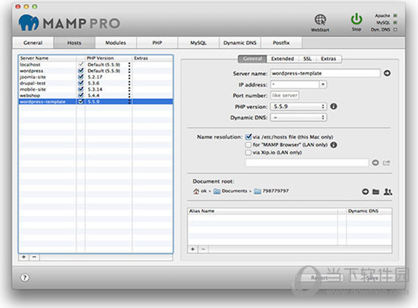Viewport: 418px width, 308px height.
Task: Click share icon beside Xip.io URL field
Action: (387, 163)
